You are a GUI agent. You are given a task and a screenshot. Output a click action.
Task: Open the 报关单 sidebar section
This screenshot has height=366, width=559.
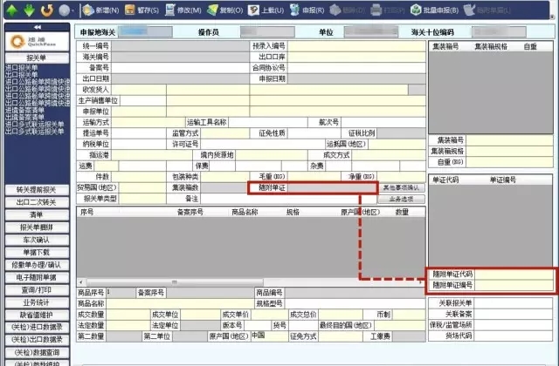coord(37,58)
